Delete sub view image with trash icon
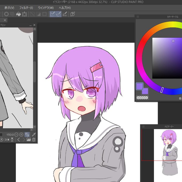The width and height of the screenshot is (182, 182). [x=34, y=139]
